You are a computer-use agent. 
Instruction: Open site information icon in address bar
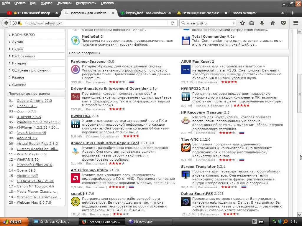click(x=15, y=23)
